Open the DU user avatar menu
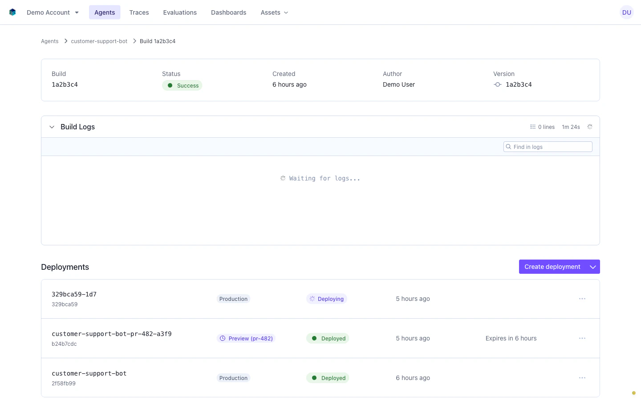The height and width of the screenshot is (400, 641). (626, 12)
